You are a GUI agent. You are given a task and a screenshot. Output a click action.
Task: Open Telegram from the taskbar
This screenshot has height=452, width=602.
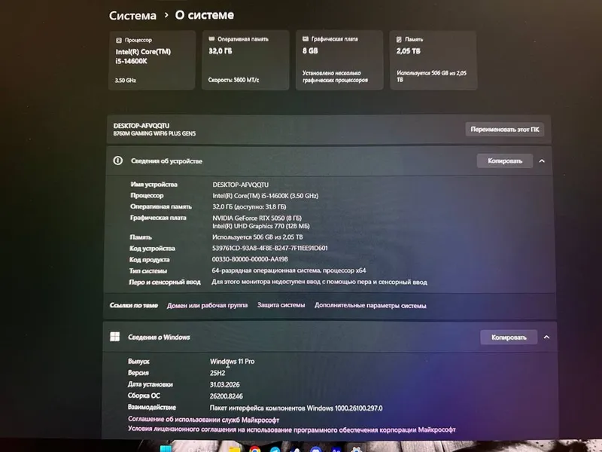coord(275,449)
